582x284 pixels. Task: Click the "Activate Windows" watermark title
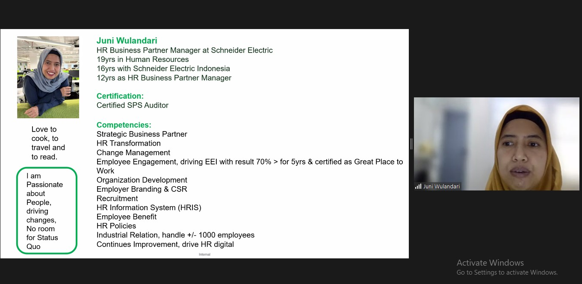[x=490, y=263]
